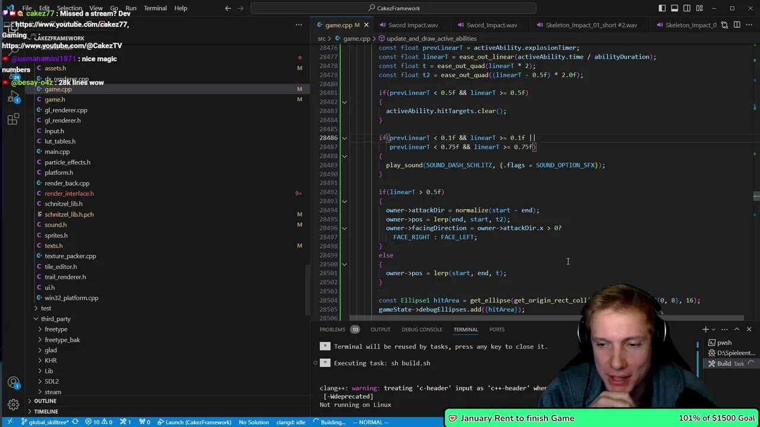This screenshot has width=760, height=427.
Task: Open changes compare icon in editor toolbar
Action: coord(725,25)
